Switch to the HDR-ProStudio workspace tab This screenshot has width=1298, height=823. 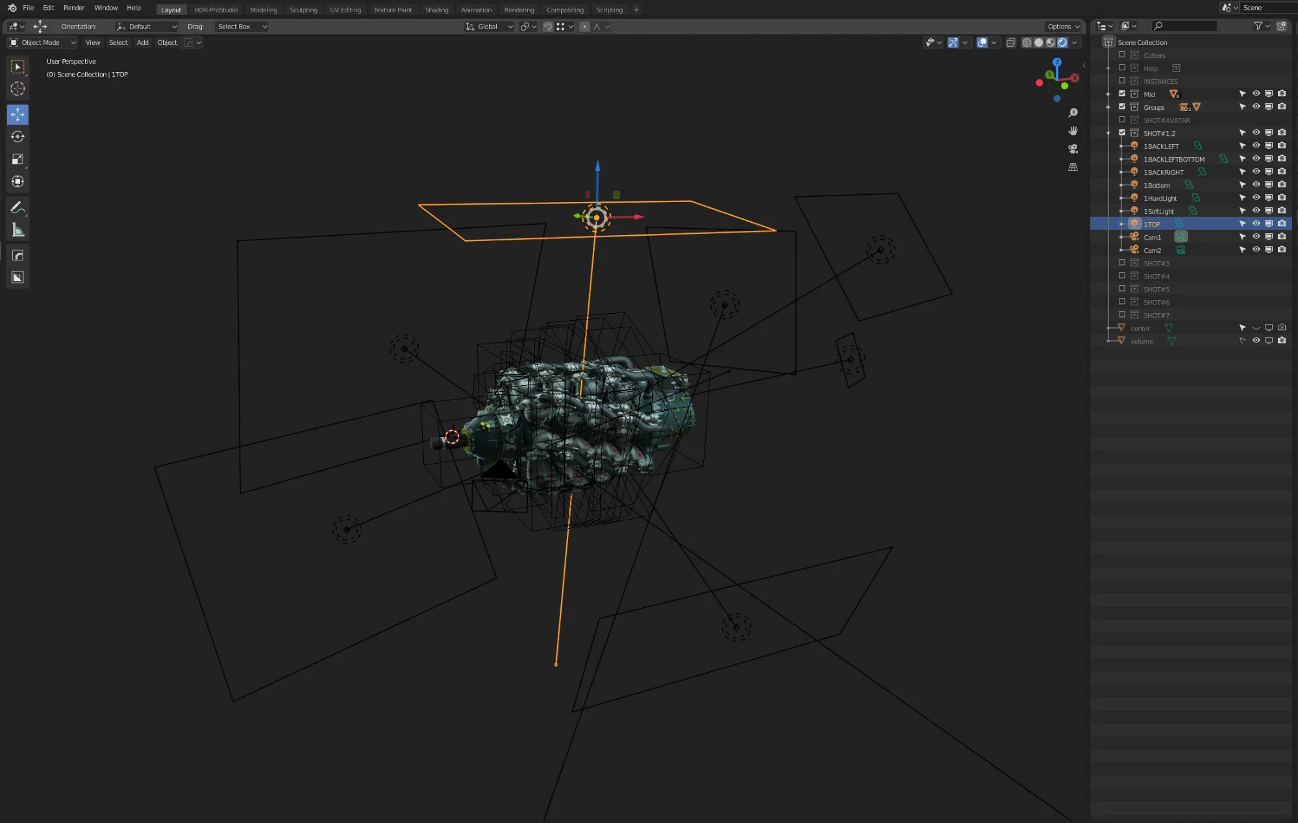click(216, 10)
